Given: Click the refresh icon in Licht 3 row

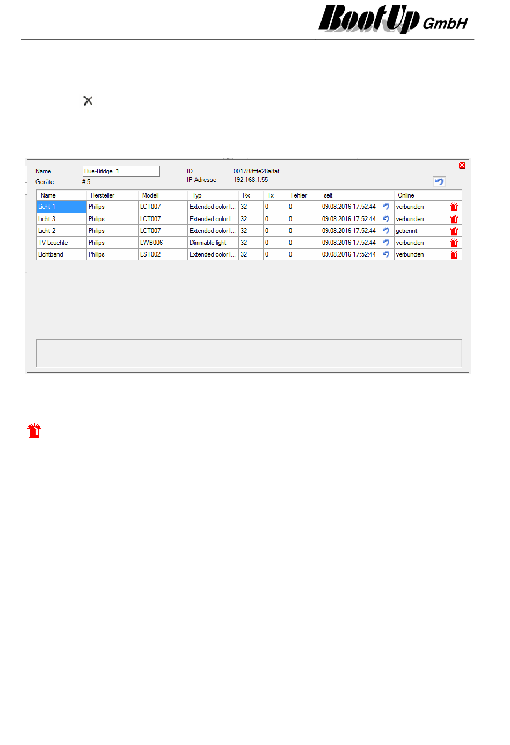Looking at the screenshot, I should pos(385,219).
